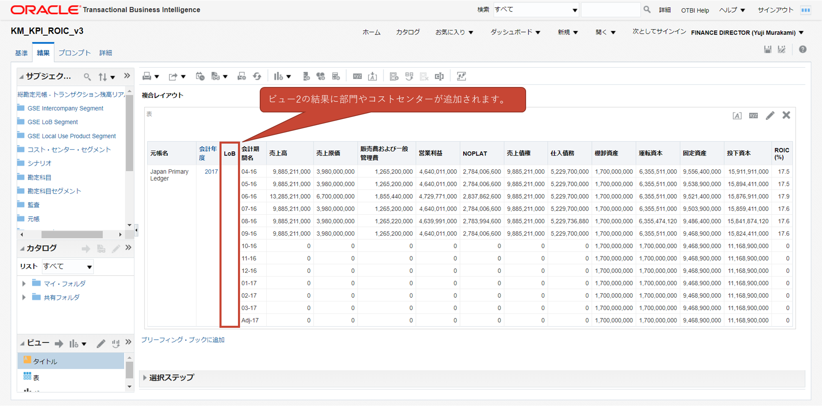Click the Rename compound layout icon
The height and width of the screenshot is (407, 822).
pos(439,76)
